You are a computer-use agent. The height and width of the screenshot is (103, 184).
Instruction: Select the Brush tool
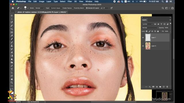click(12, 42)
